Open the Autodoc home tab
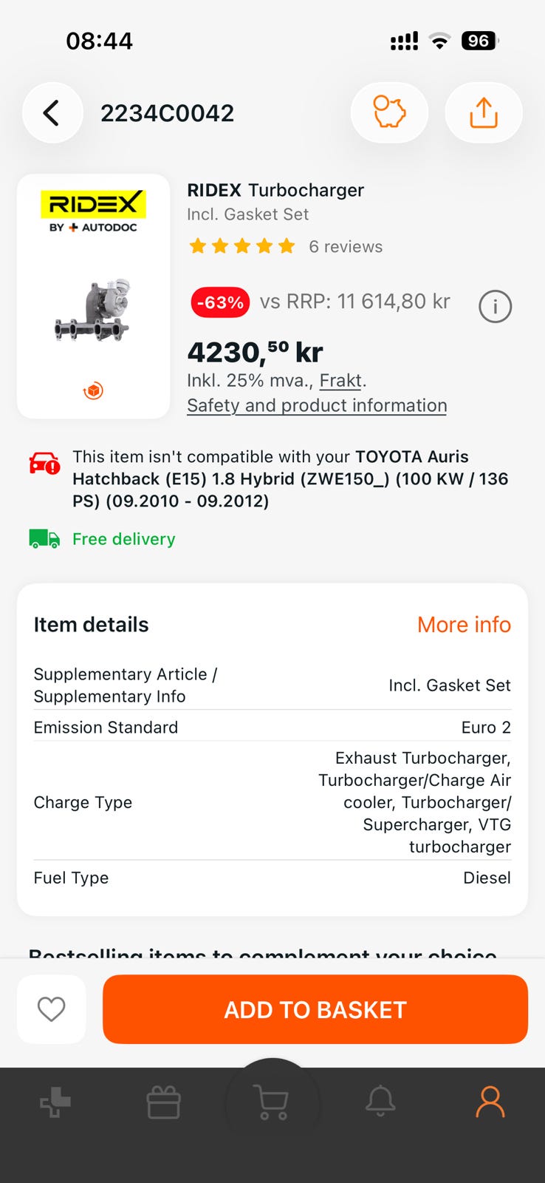The image size is (545, 1183). coord(55,1104)
